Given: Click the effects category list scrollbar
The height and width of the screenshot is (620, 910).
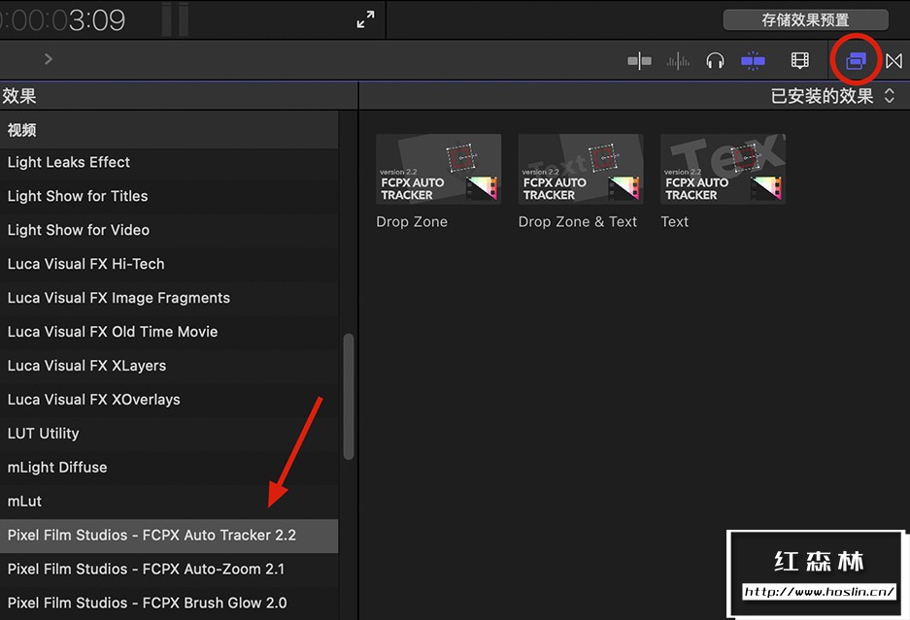Looking at the screenshot, I should click(x=349, y=397).
